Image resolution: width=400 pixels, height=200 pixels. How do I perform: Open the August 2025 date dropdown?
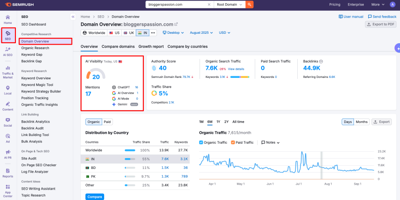click(x=201, y=33)
